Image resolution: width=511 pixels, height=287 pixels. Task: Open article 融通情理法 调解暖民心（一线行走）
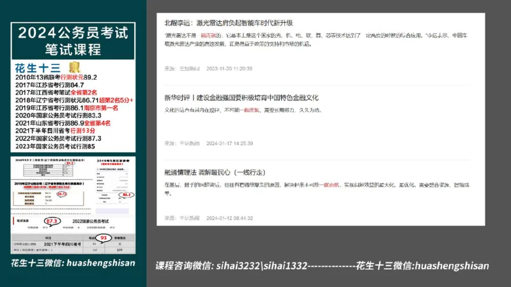pos(215,172)
